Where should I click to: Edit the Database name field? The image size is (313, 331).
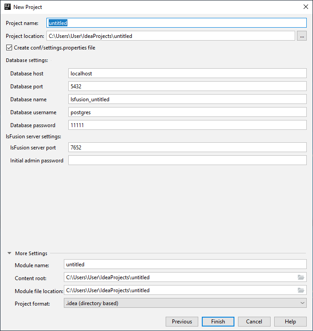tap(188, 99)
